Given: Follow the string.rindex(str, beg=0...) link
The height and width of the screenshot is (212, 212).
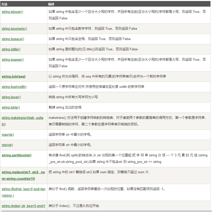Looking at the screenshot, I should [23, 206].
